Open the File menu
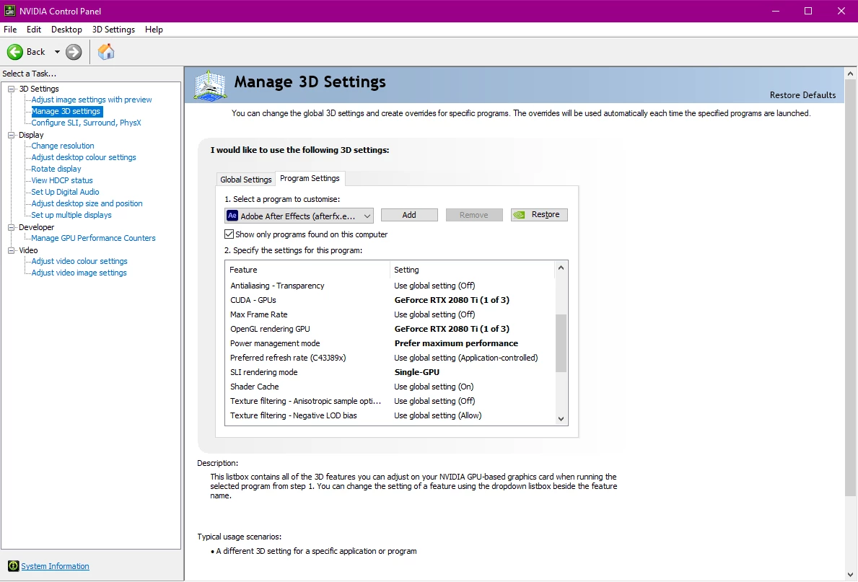The width and height of the screenshot is (858, 582). 10,30
